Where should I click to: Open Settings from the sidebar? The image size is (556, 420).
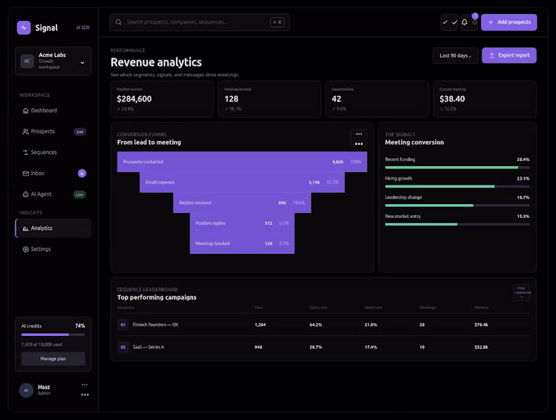(54, 249)
